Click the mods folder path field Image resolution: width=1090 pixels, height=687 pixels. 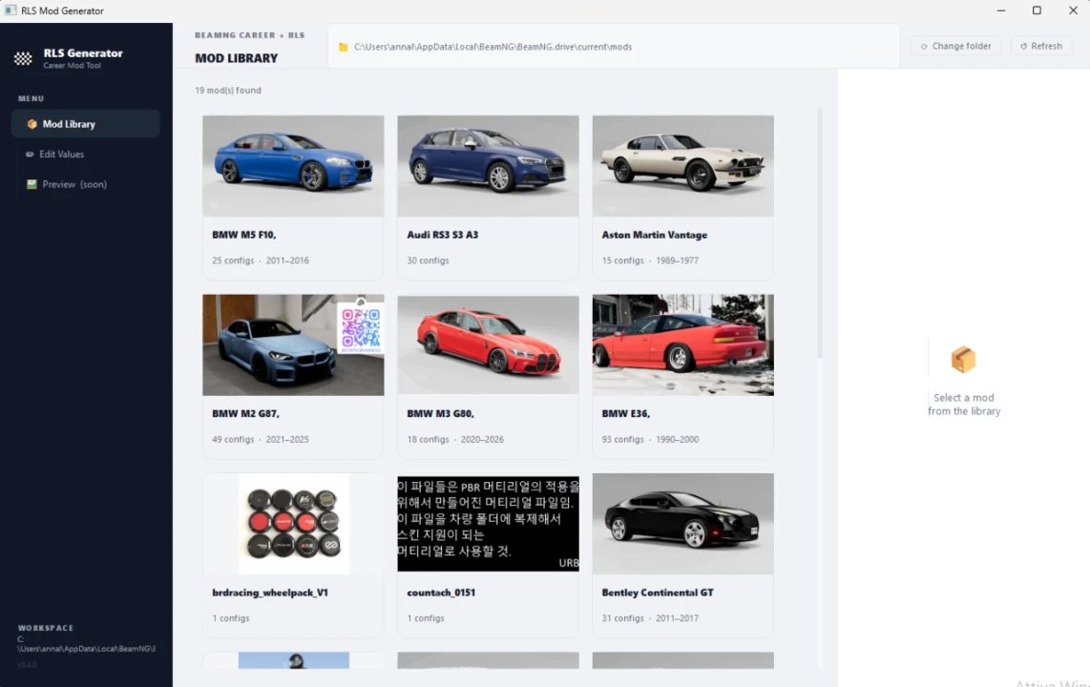tap(613, 47)
